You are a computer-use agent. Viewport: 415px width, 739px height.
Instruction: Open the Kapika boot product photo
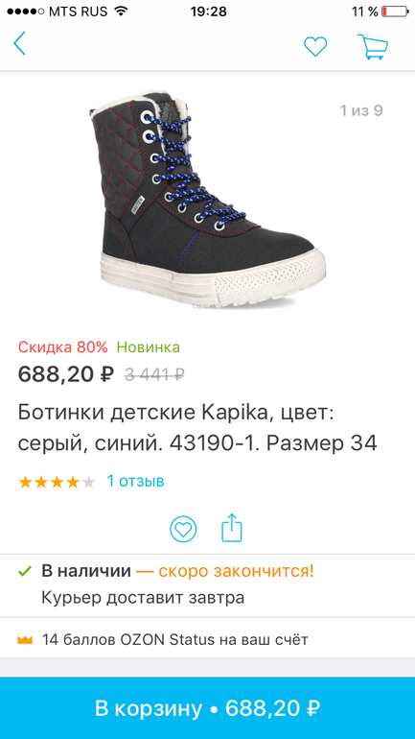(207, 198)
